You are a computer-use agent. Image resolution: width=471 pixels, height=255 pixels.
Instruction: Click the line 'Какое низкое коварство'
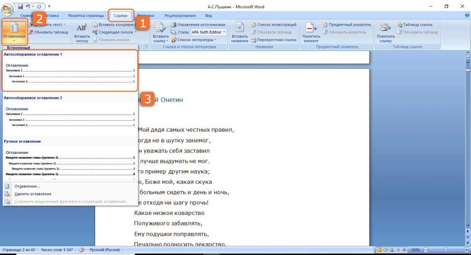pyautogui.click(x=169, y=213)
